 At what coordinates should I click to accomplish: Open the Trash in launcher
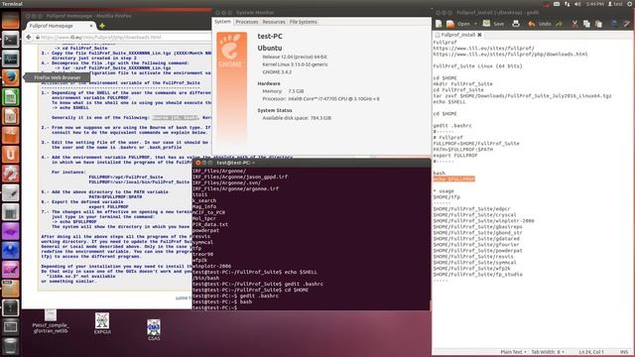(11, 346)
